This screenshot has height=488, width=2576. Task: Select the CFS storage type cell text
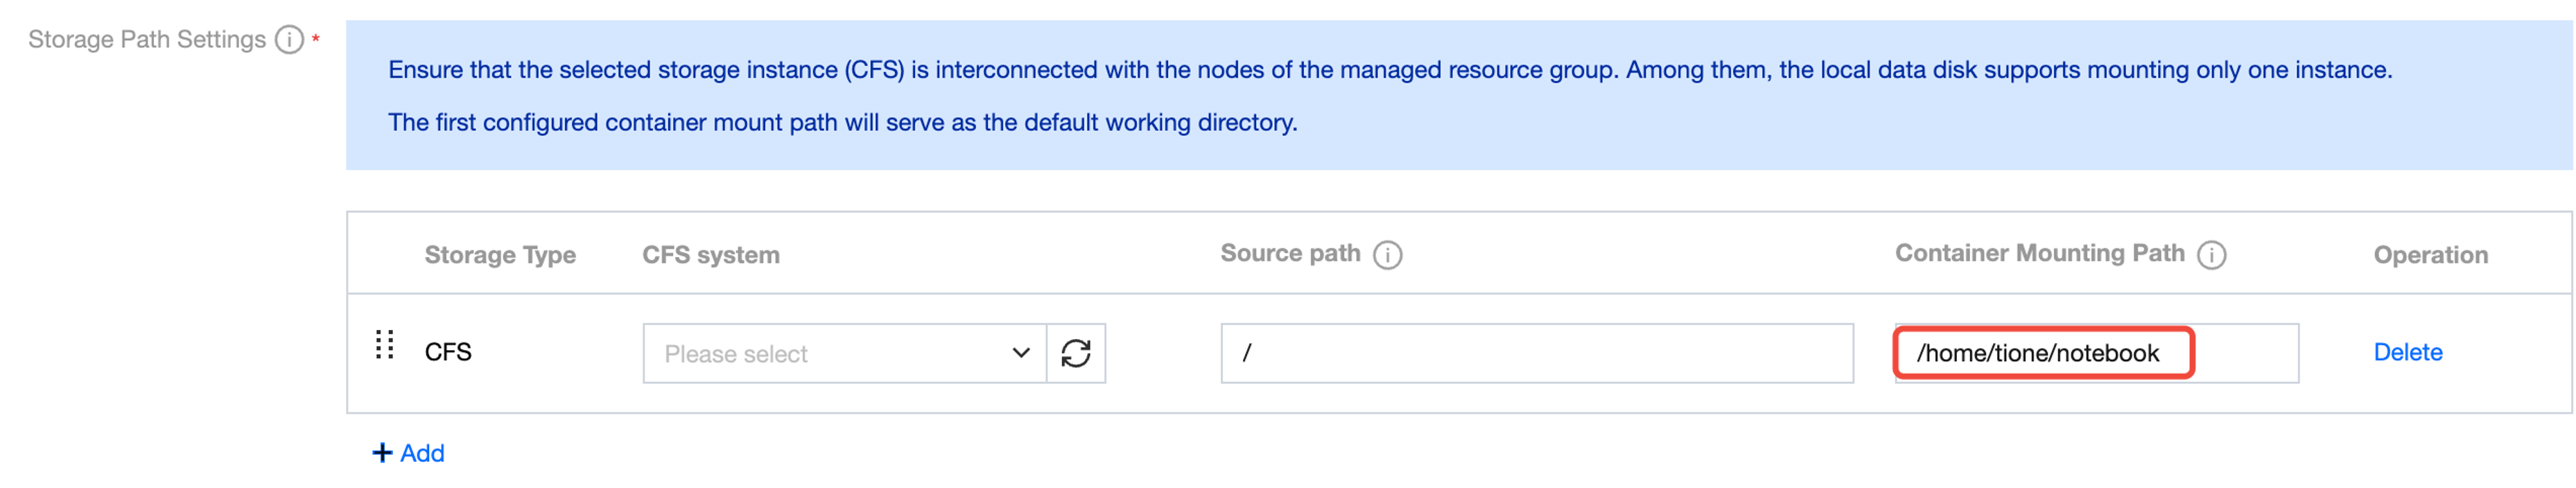[x=448, y=352]
